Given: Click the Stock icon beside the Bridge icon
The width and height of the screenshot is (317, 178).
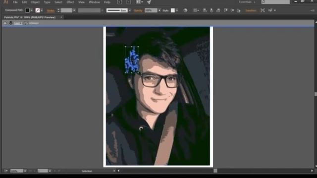Looking at the screenshot, I should tap(128, 2).
